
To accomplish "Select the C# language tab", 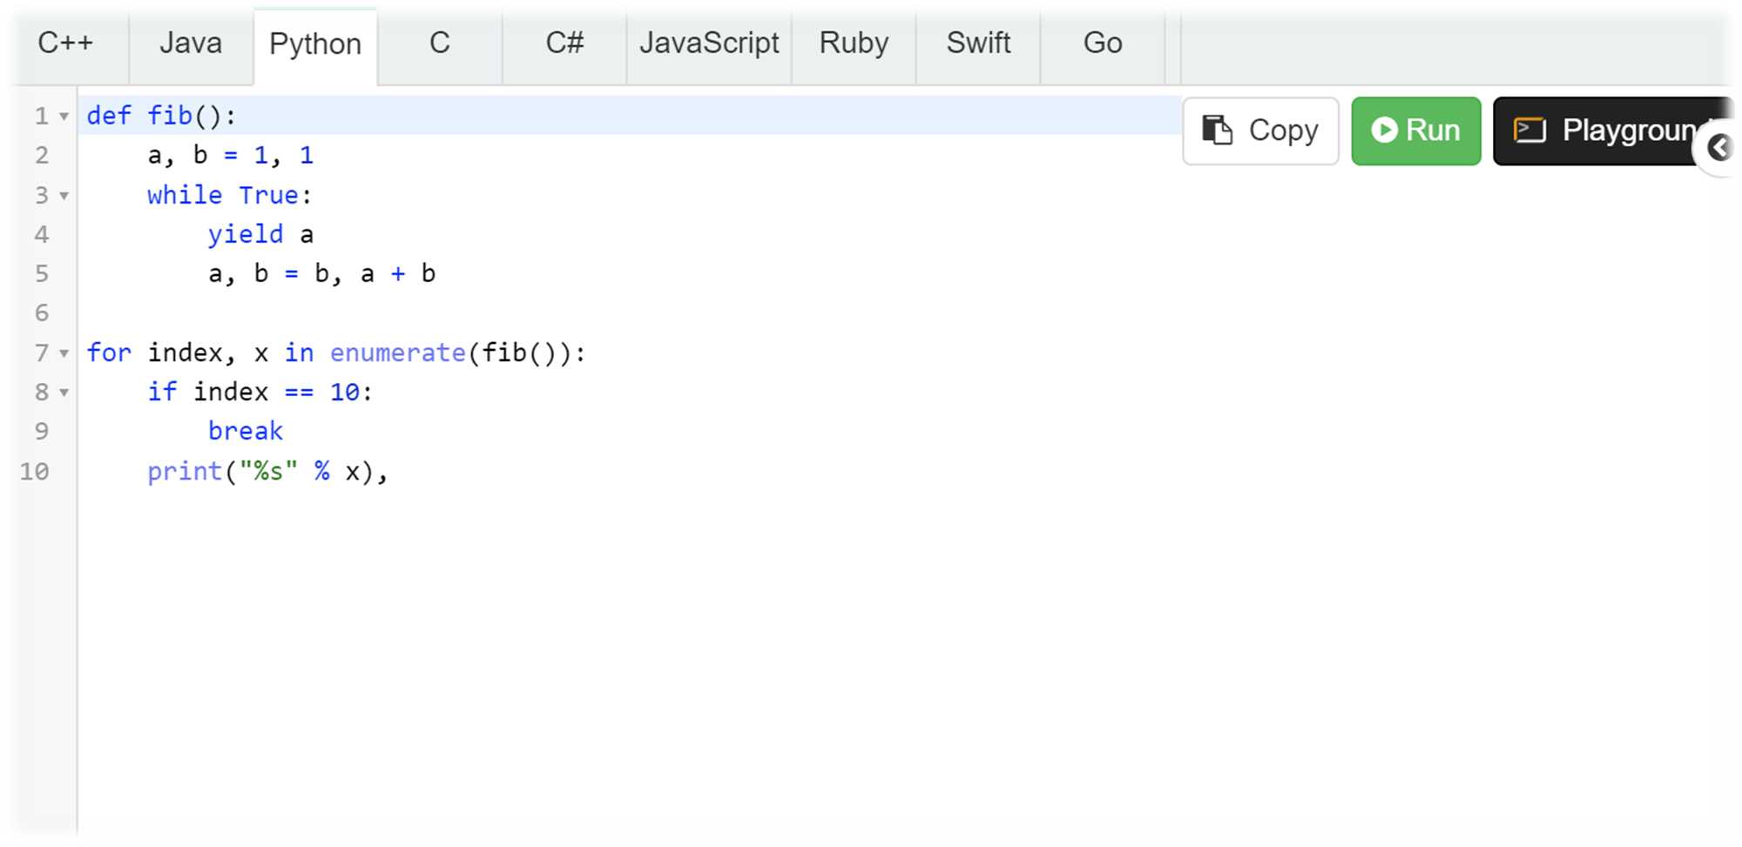I will [x=564, y=44].
